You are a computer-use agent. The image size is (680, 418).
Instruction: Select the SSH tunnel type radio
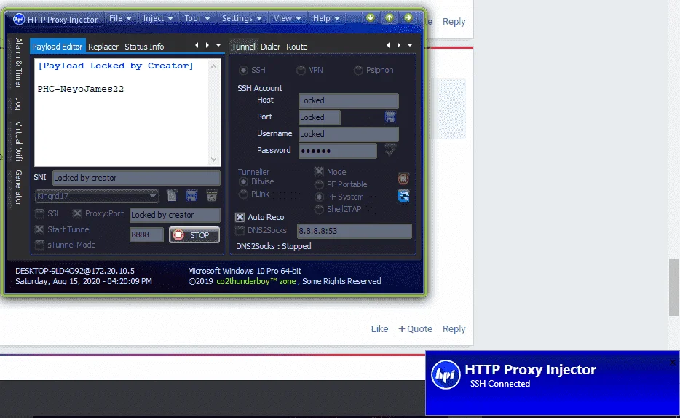(244, 70)
